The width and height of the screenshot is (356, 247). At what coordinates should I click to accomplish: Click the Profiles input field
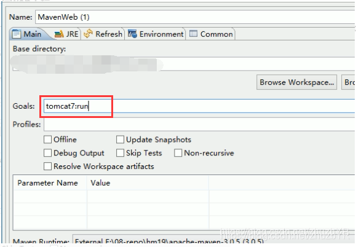(199, 124)
